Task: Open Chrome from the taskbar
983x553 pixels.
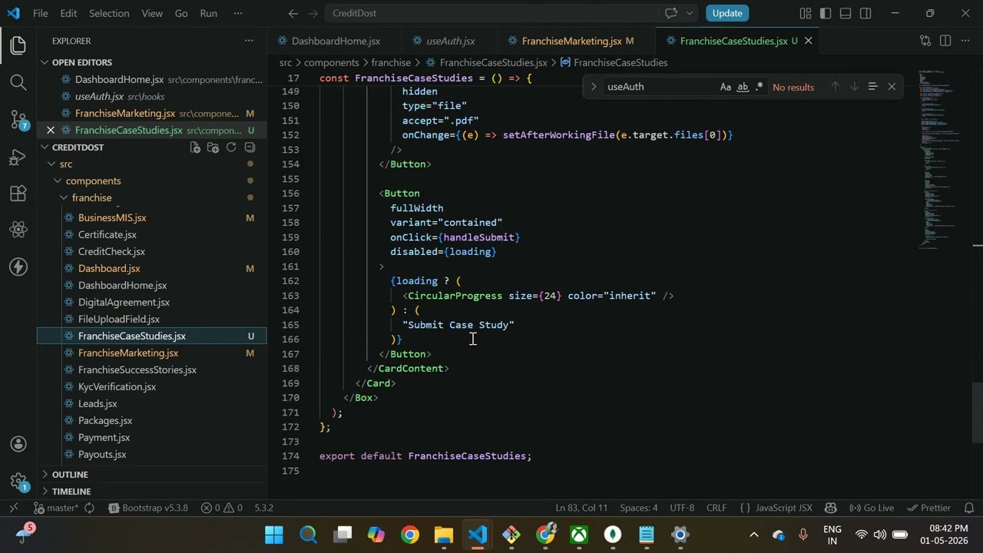Action: [410, 535]
